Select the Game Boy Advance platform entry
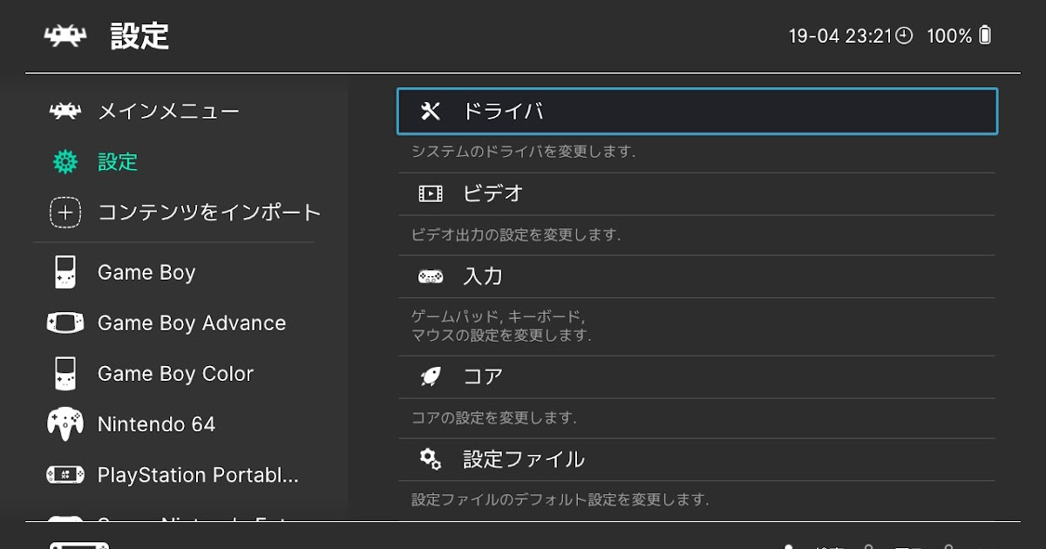 [x=191, y=323]
